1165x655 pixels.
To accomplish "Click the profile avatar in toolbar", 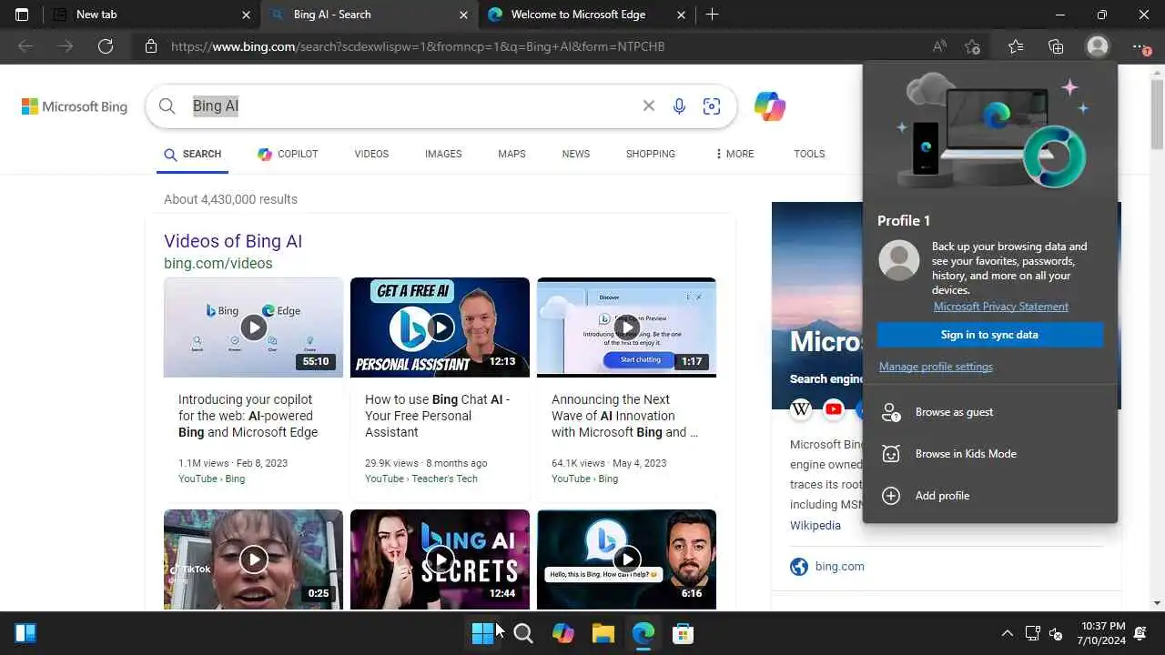I will click(1098, 46).
